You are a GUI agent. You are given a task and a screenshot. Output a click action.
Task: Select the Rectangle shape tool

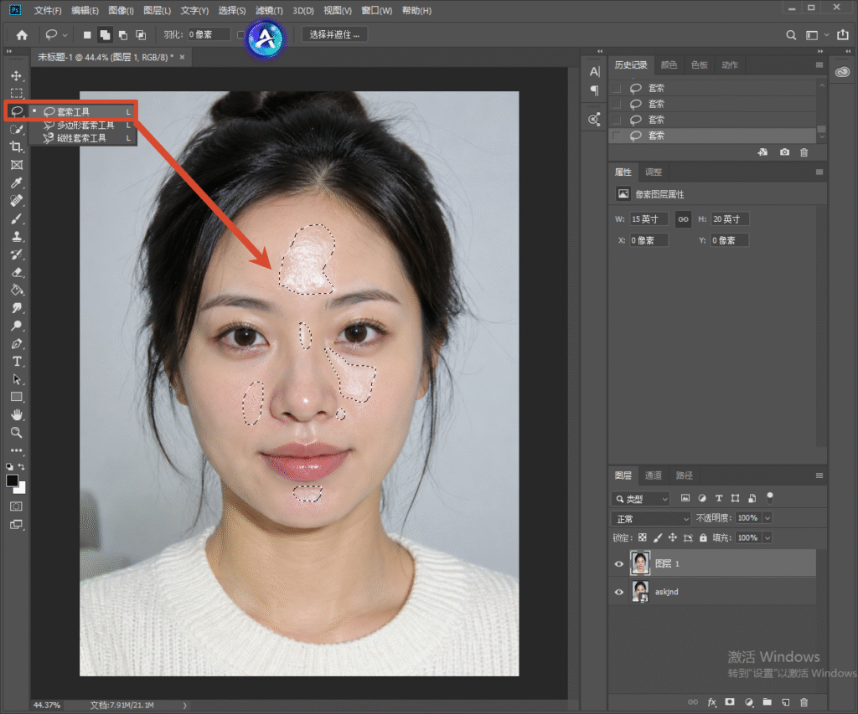[17, 397]
